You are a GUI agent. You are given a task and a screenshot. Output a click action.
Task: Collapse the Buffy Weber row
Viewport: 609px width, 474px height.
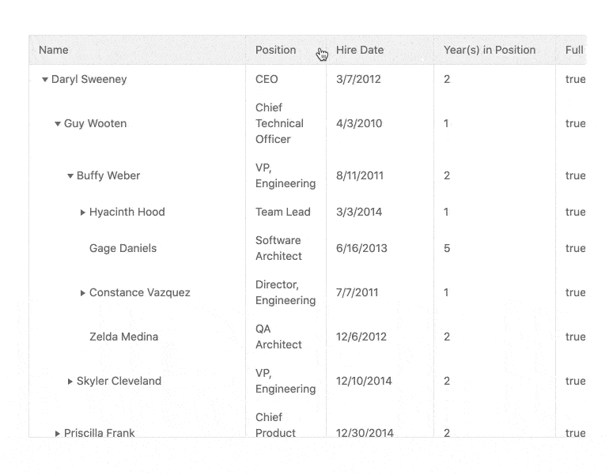click(70, 176)
